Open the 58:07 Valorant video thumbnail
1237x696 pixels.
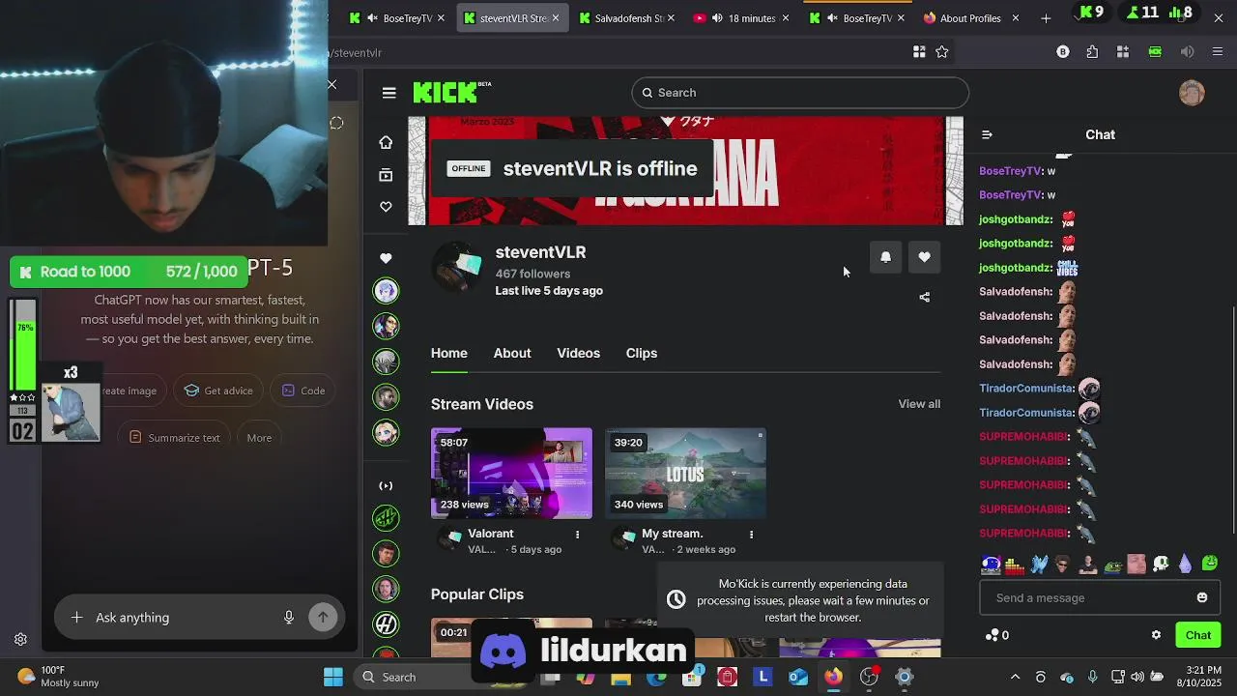511,474
